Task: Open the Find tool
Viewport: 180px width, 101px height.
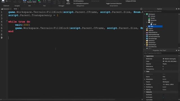Action: pos(24,1)
